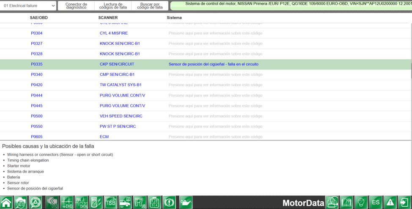Select code P0605

(36, 136)
